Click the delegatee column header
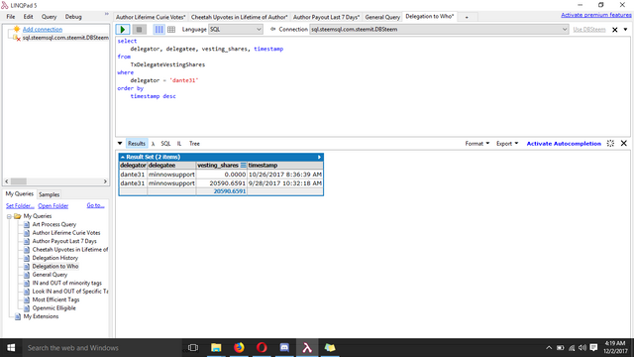Screen dimensions: 634x357 [x=171, y=166]
